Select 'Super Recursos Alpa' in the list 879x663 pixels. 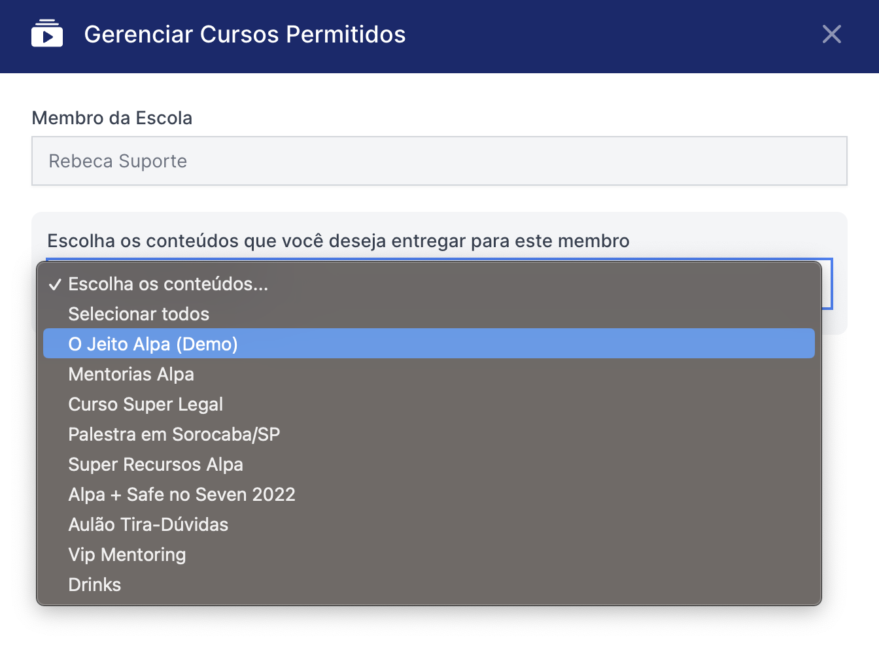(156, 465)
